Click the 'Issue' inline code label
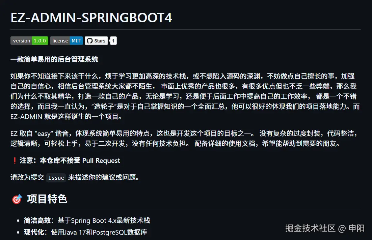The image size is (372, 240). tap(56, 178)
